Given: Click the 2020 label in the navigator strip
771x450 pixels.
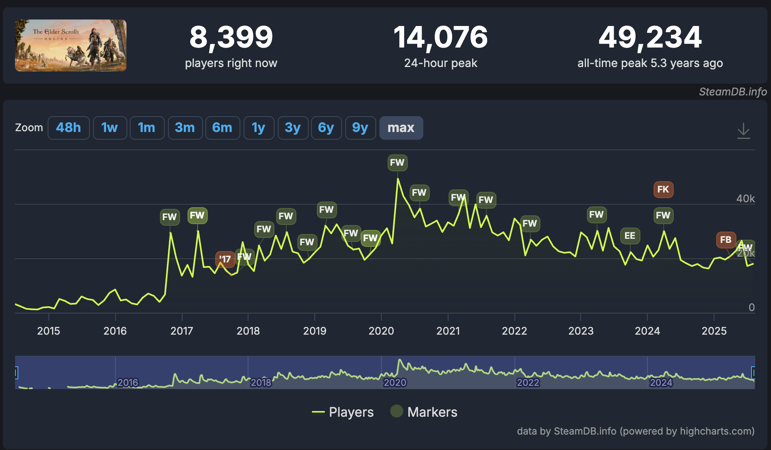Looking at the screenshot, I should click(395, 383).
